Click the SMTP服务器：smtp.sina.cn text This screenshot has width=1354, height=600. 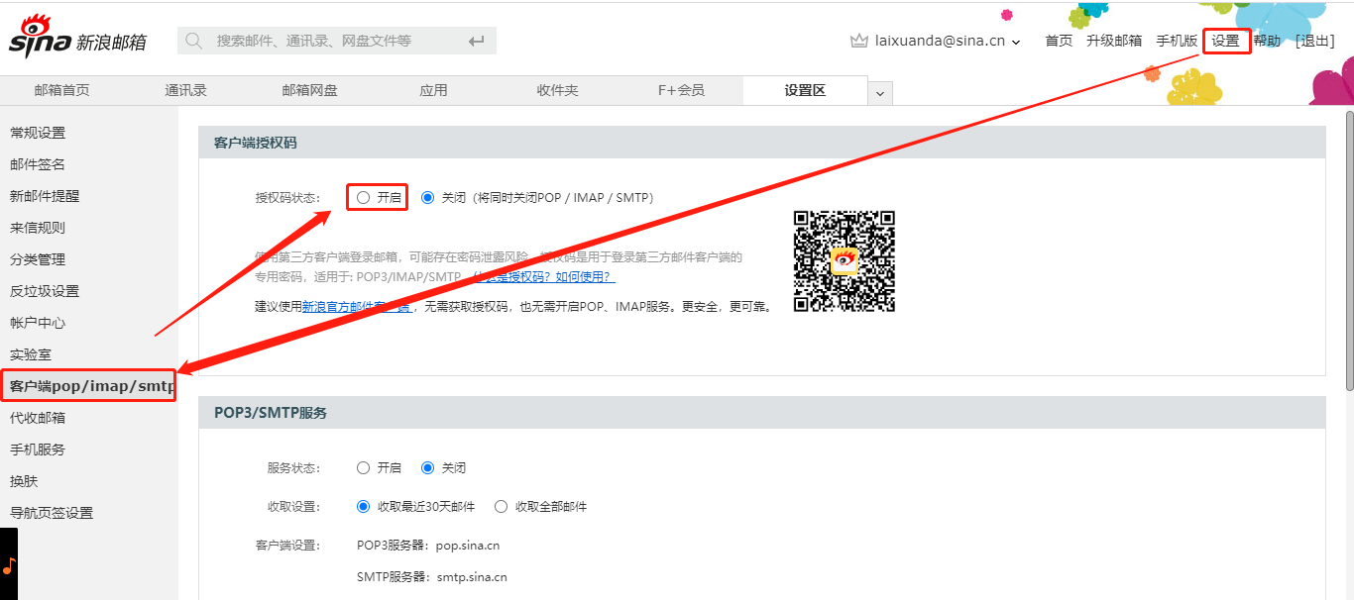[x=432, y=577]
